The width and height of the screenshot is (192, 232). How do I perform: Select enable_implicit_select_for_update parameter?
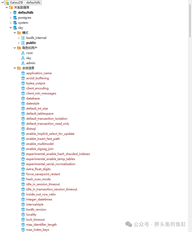pos(50,134)
